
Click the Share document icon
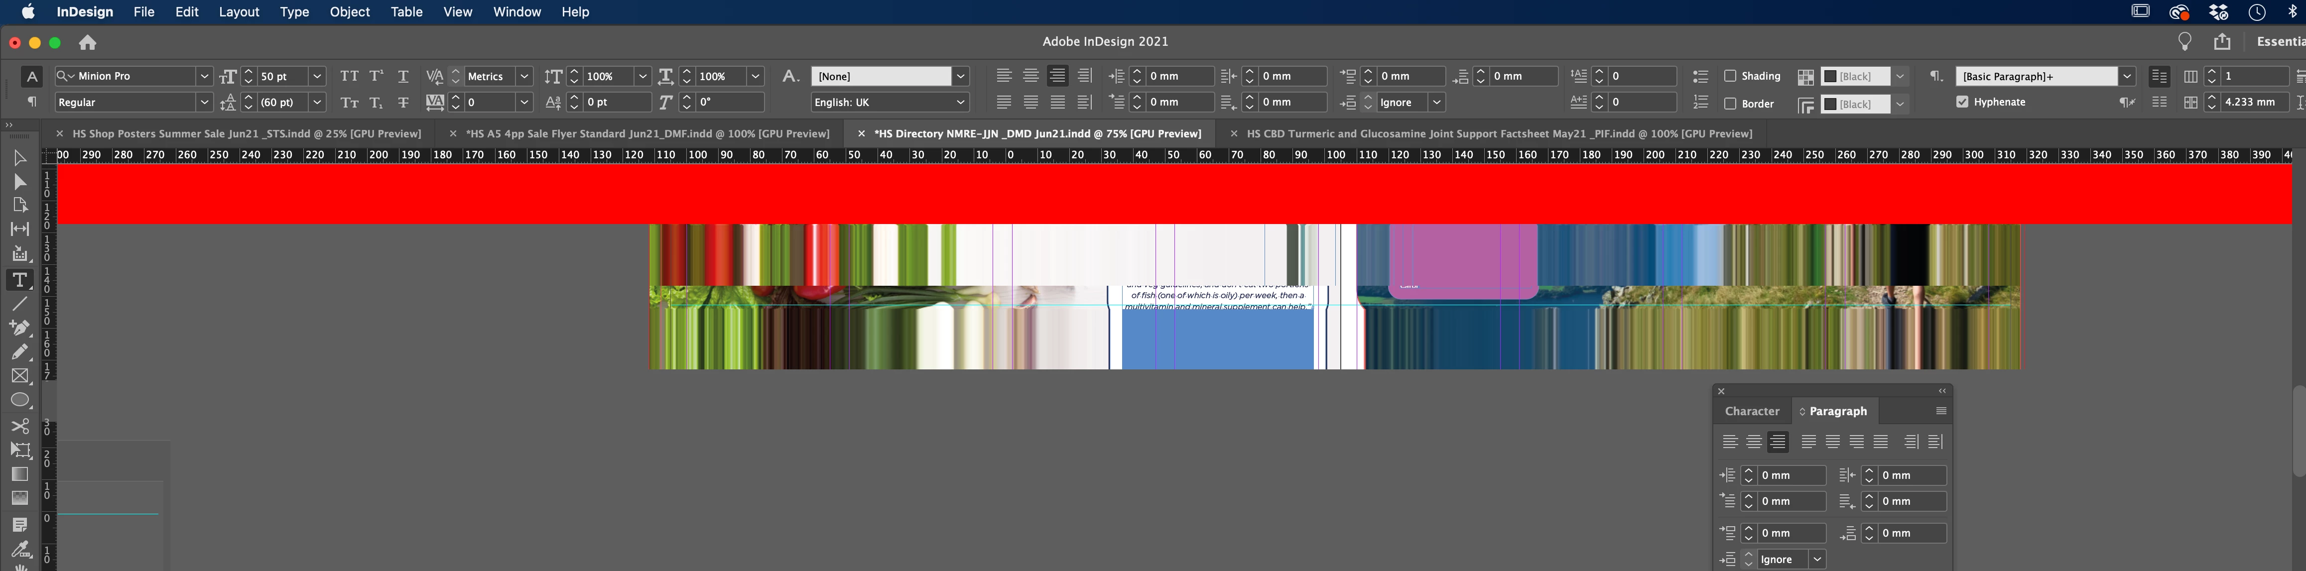2222,42
